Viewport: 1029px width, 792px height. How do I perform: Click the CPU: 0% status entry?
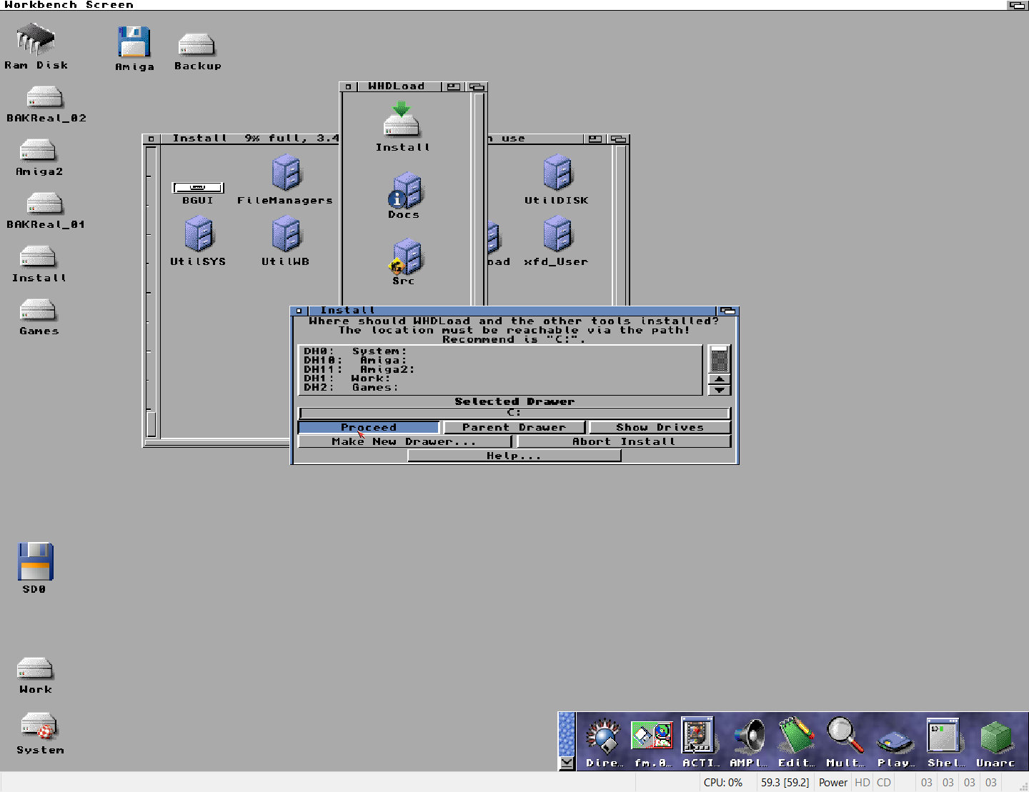723,783
